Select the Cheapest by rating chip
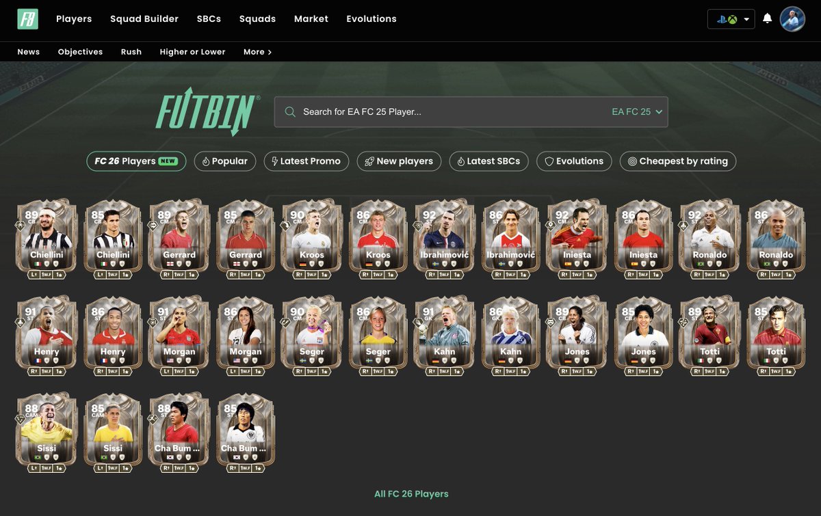Image resolution: width=821 pixels, height=516 pixels. pyautogui.click(x=678, y=161)
